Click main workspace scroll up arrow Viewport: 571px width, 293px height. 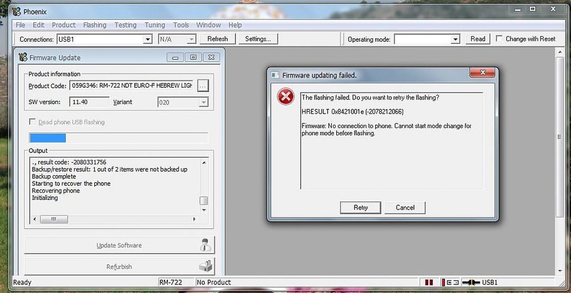click(561, 53)
